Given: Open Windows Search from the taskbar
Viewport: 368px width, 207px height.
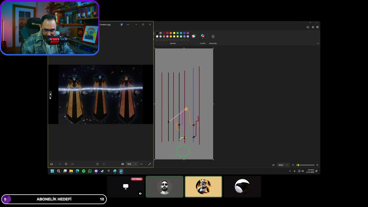Looking at the screenshot, I should click(x=59, y=171).
